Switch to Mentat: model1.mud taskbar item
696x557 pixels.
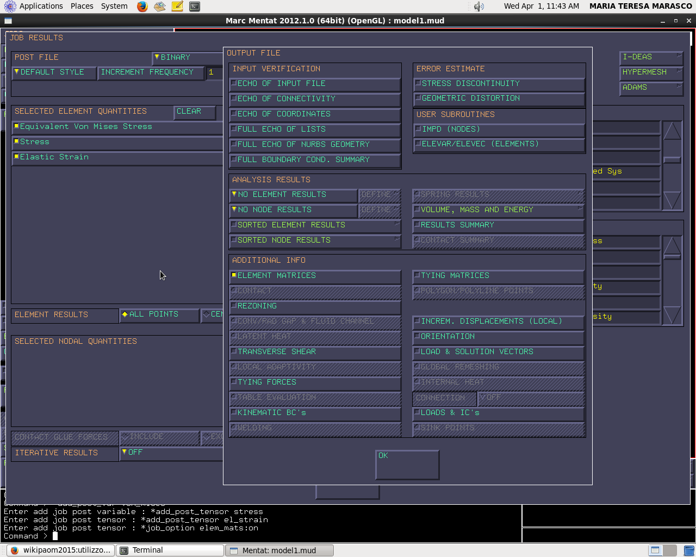coord(279,550)
